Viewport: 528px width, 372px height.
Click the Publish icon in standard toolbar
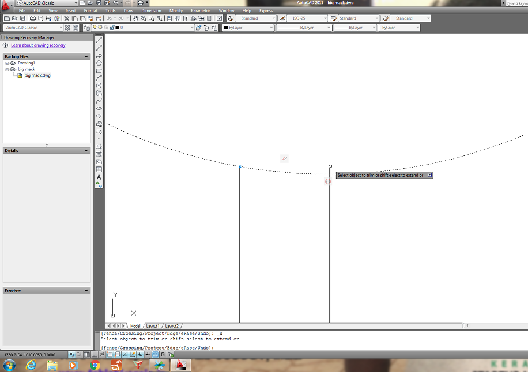(x=49, y=18)
